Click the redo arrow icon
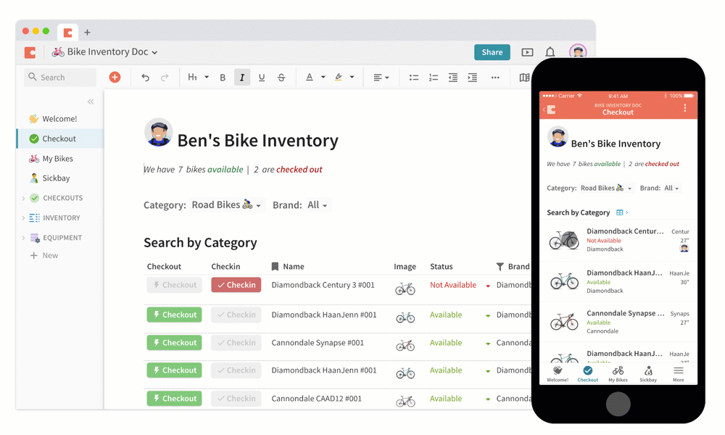The width and height of the screenshot is (725, 435). (x=165, y=77)
